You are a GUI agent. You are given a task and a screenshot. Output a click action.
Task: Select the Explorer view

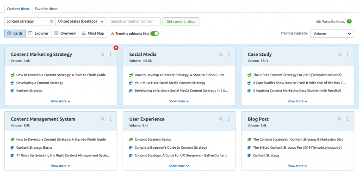pyautogui.click(x=38, y=33)
